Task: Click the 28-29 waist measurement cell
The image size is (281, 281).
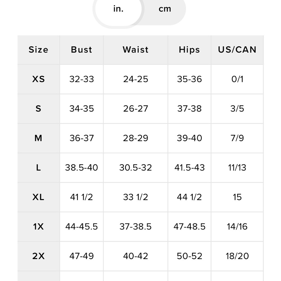Action: pyautogui.click(x=135, y=138)
